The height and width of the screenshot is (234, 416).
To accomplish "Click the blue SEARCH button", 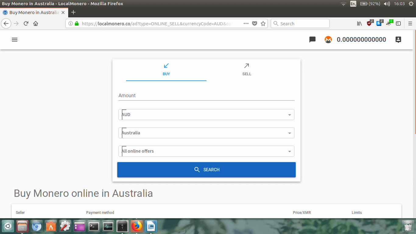I will (206, 170).
